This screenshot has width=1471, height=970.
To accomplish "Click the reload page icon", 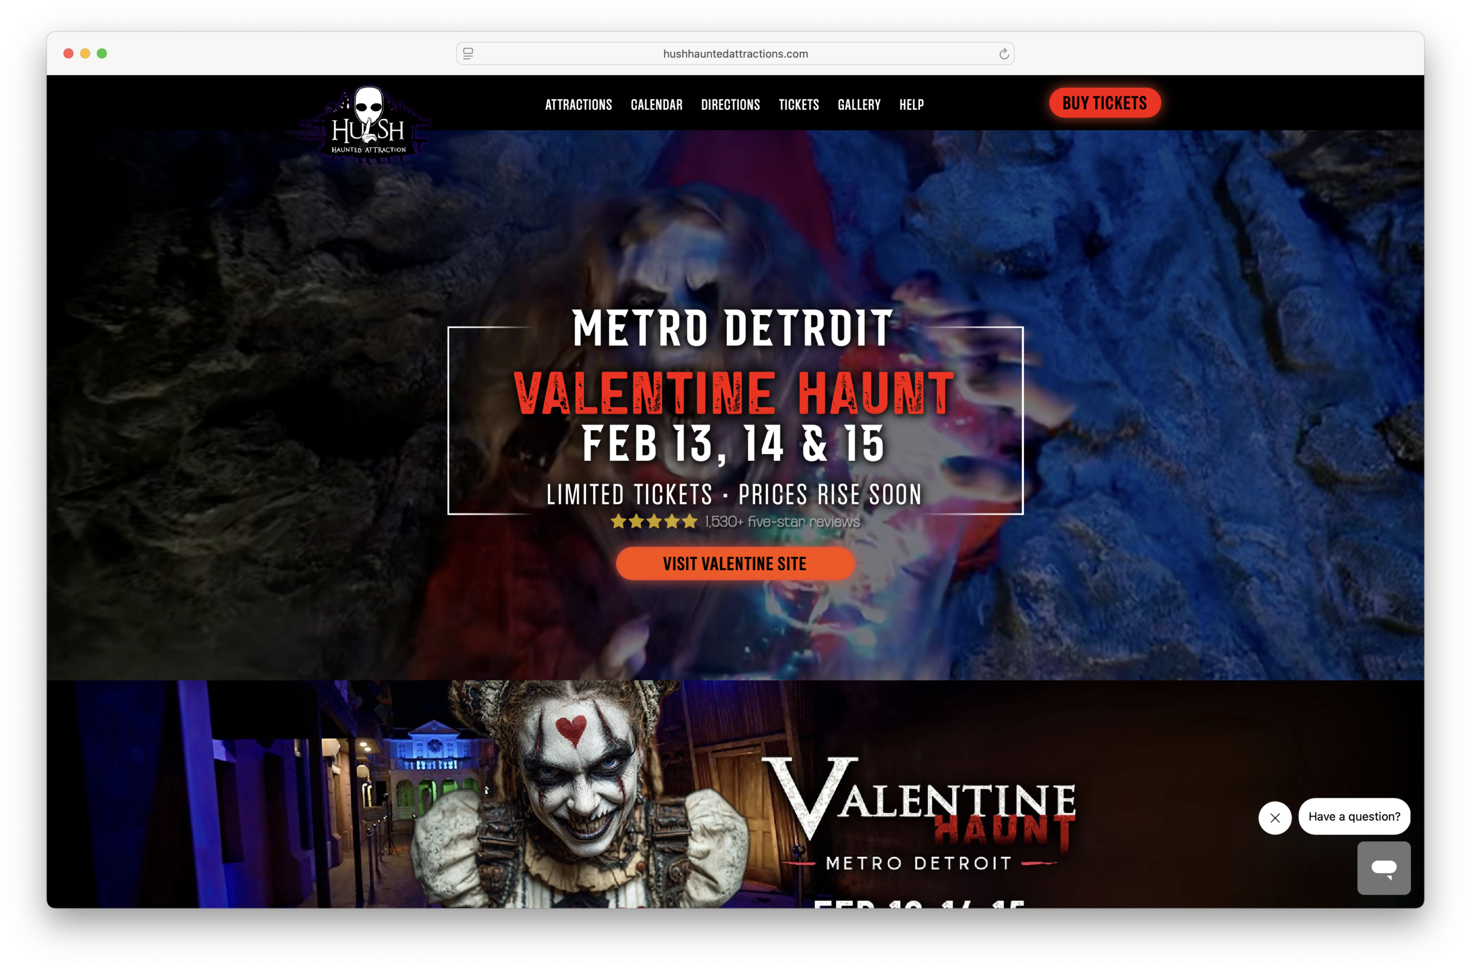I will click(1003, 54).
